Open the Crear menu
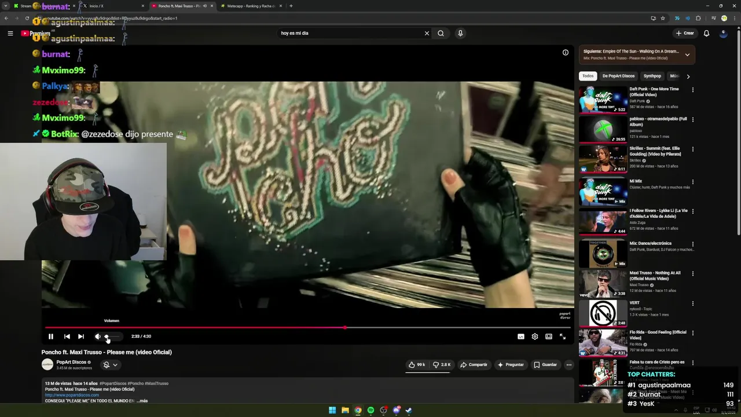The height and width of the screenshot is (417, 741). pos(685,33)
